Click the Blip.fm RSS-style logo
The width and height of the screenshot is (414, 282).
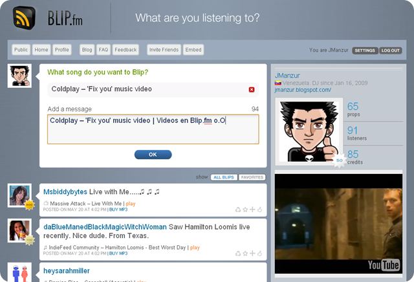click(24, 18)
